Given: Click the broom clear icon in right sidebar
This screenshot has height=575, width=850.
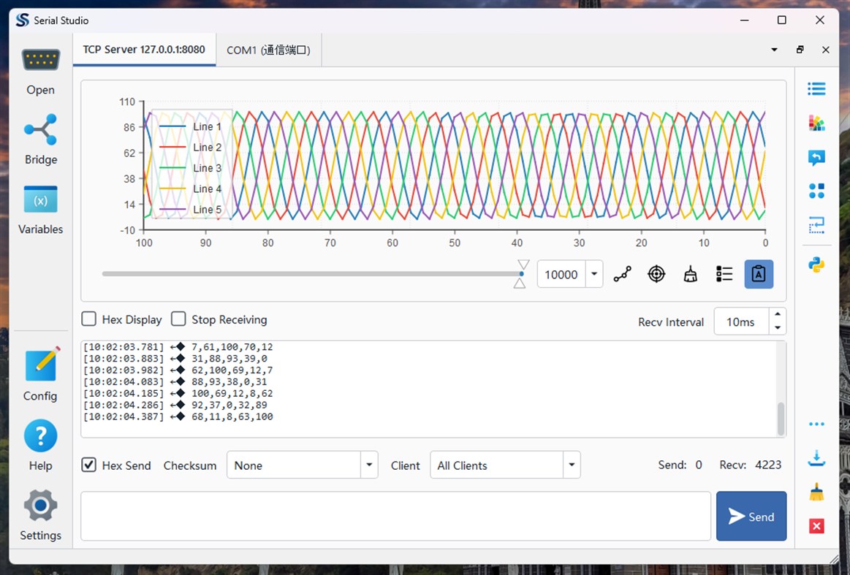Looking at the screenshot, I should pos(816,492).
